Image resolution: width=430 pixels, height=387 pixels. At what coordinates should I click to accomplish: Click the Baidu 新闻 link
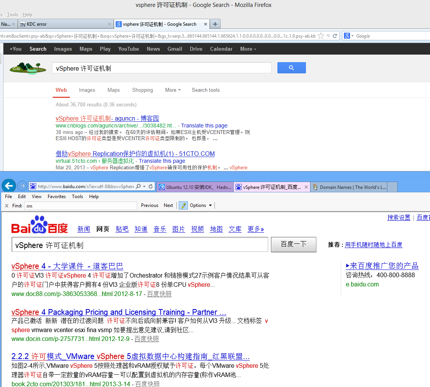[x=84, y=229]
